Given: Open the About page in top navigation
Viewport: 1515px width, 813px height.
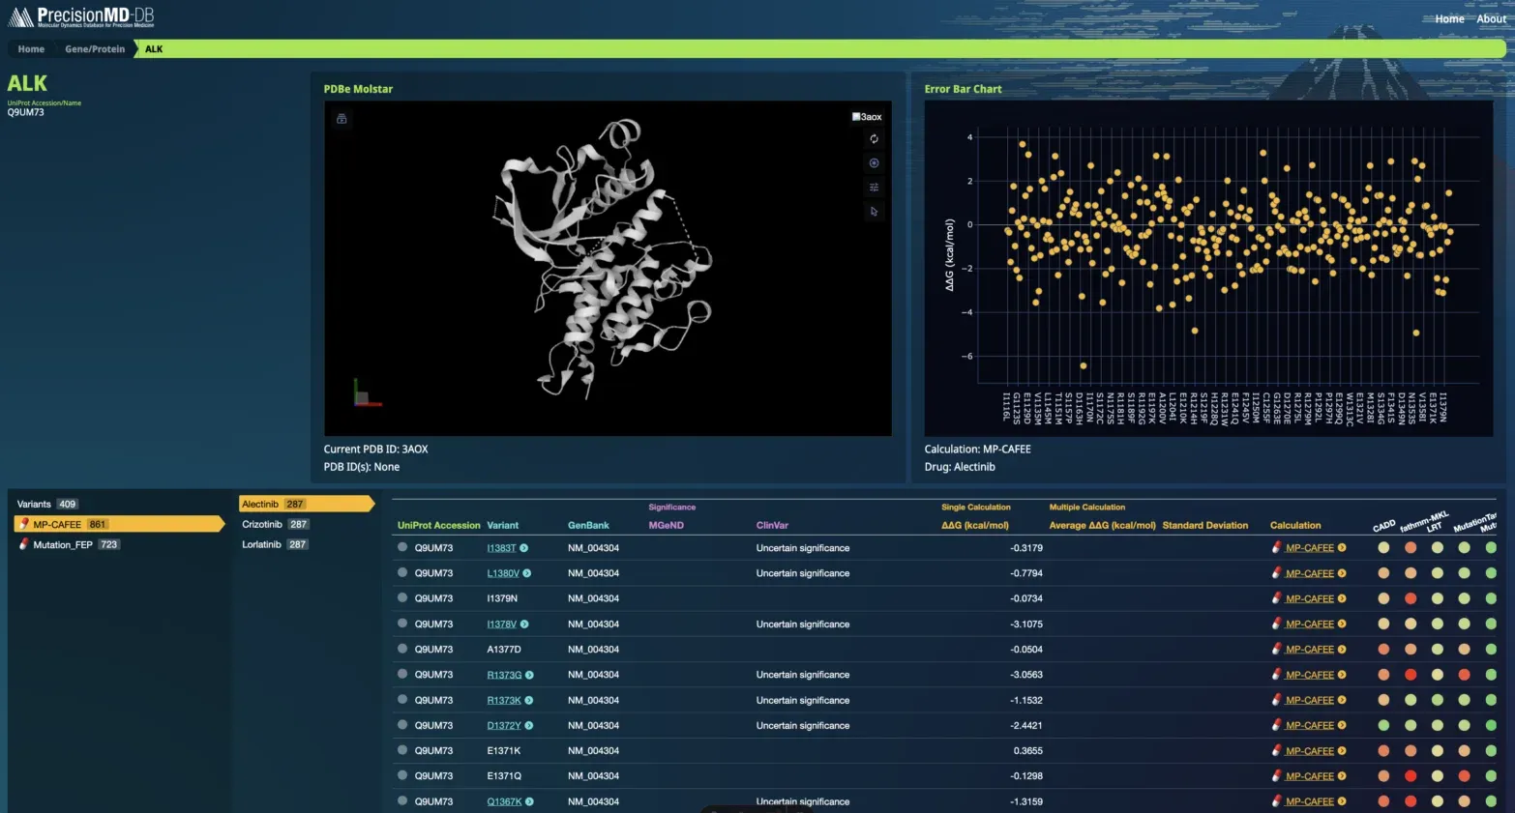Looking at the screenshot, I should (x=1491, y=19).
